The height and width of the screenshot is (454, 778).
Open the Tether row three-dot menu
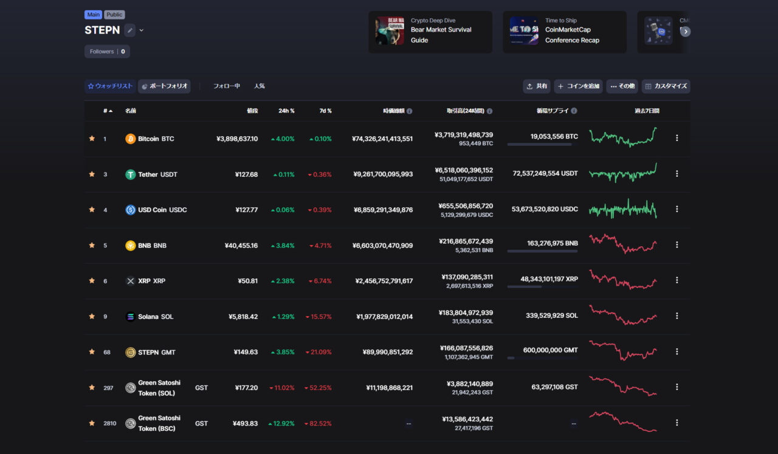tap(676, 173)
